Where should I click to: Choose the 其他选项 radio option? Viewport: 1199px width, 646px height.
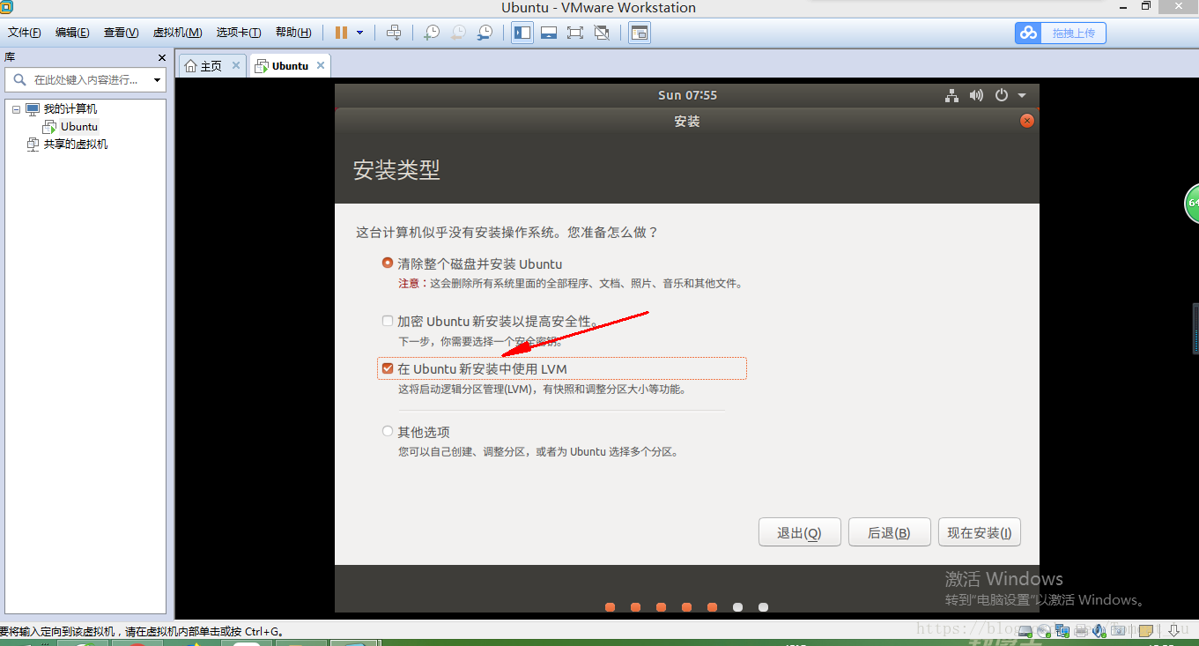[x=388, y=432]
